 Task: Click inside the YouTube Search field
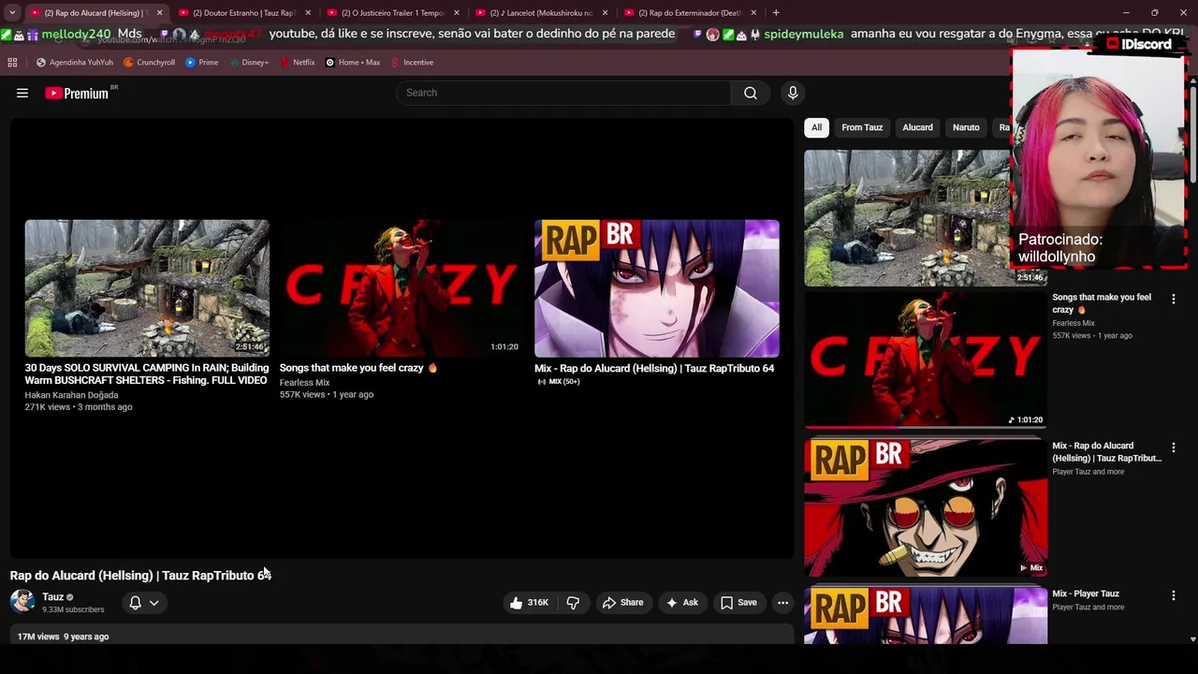(x=563, y=93)
